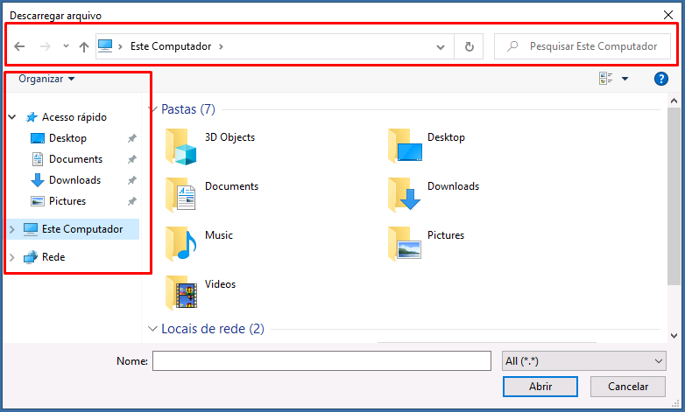685x412 pixels.
Task: Open the Organizar menu
Action: pyautogui.click(x=46, y=79)
